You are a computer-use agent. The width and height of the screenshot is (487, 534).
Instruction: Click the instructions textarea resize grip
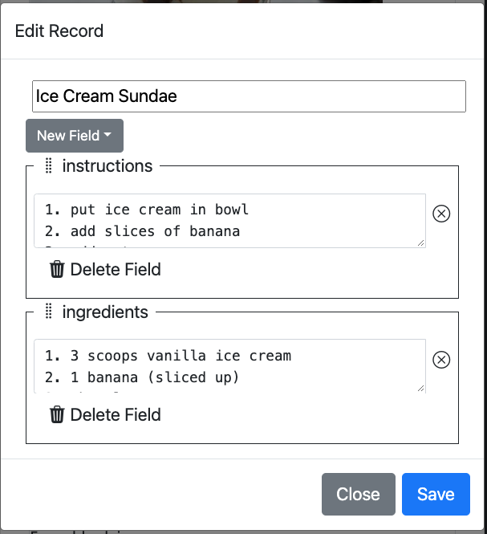pos(420,243)
